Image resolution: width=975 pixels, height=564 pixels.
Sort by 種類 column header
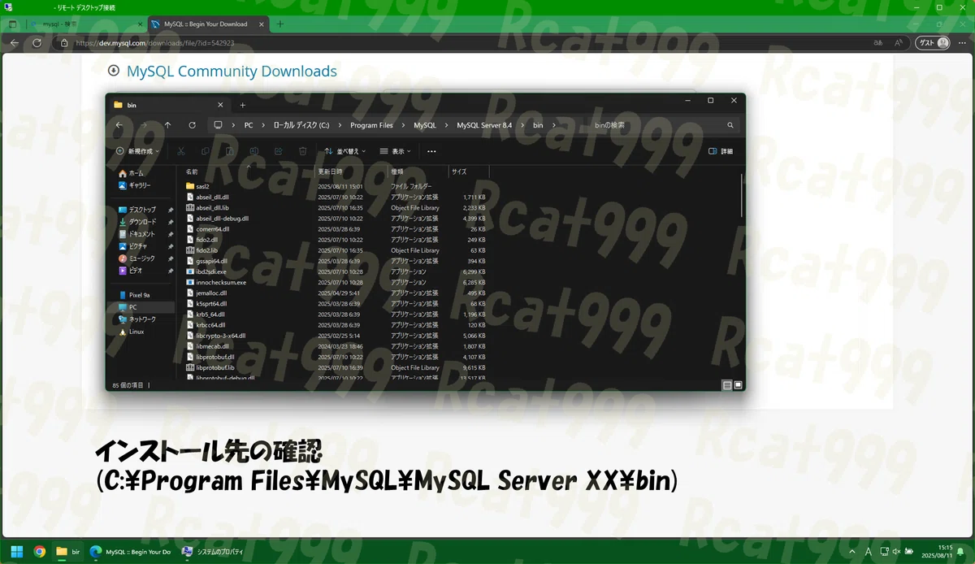[397, 171]
